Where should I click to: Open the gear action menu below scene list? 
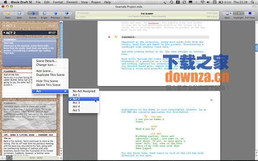coord(3,158)
